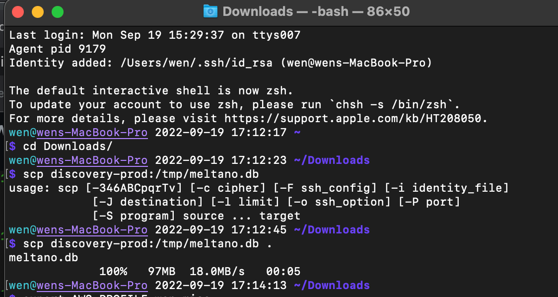Open the support.apple.com HT208050 link
This screenshot has width=558, height=297.
(356, 119)
